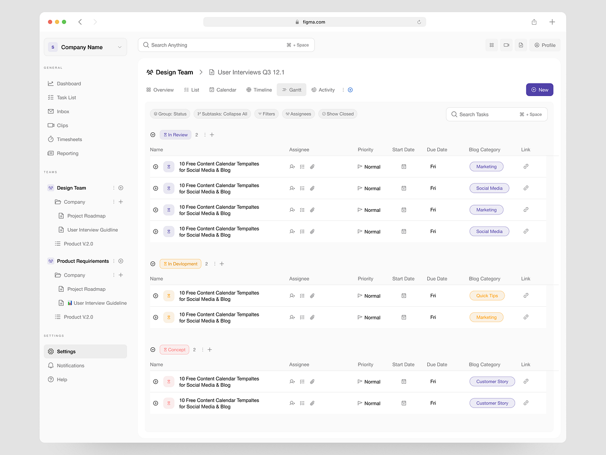Viewport: 606px width, 455px height.
Task: Toggle Subtasks: Collapse All
Action: click(x=222, y=114)
